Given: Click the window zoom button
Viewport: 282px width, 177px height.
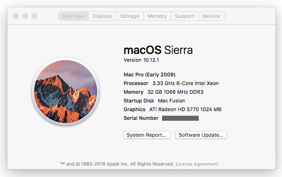Looking at the screenshot, I should pyautogui.click(x=34, y=16).
